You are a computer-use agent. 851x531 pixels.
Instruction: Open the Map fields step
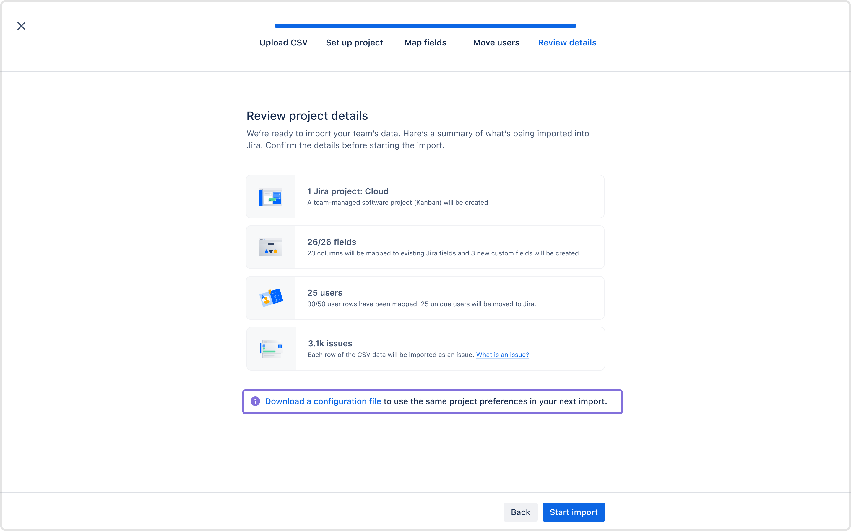(x=425, y=42)
